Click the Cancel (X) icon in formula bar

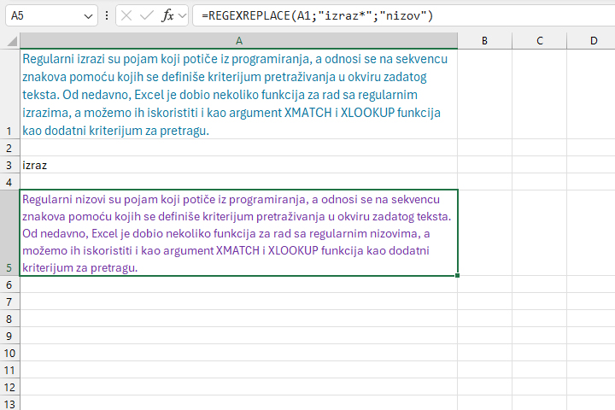click(x=126, y=16)
